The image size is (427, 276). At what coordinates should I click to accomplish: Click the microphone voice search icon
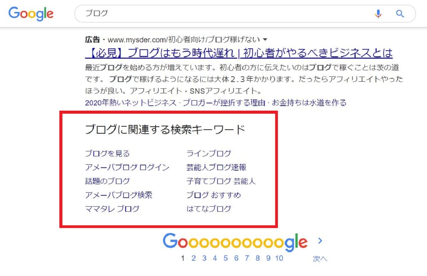pyautogui.click(x=378, y=14)
